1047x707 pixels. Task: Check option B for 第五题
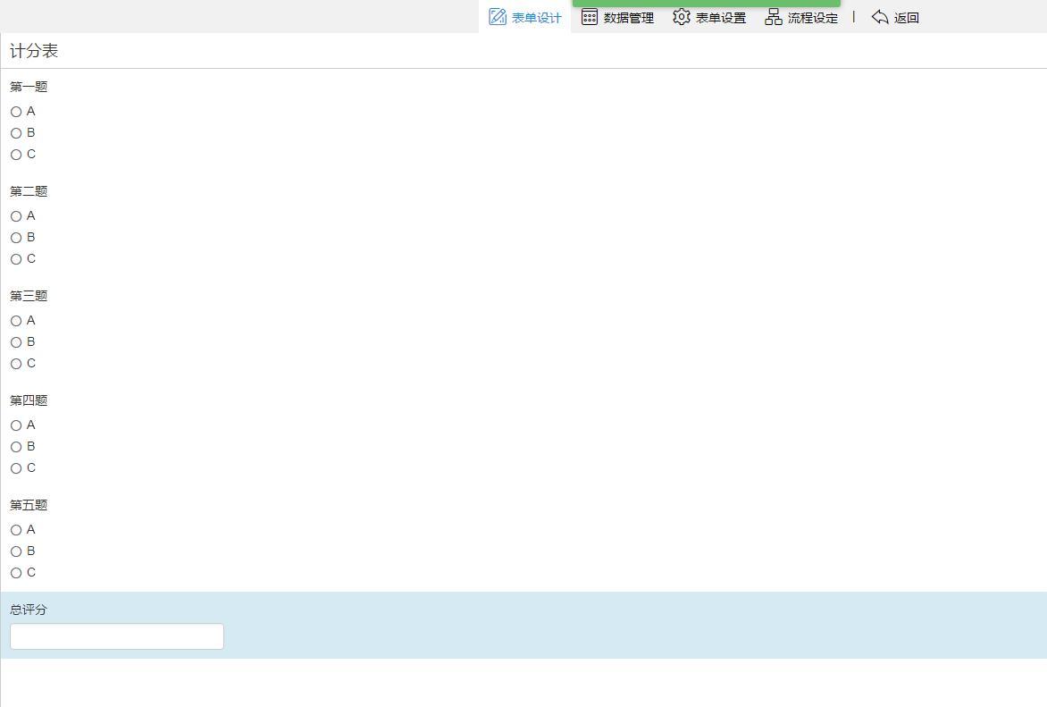(x=16, y=551)
